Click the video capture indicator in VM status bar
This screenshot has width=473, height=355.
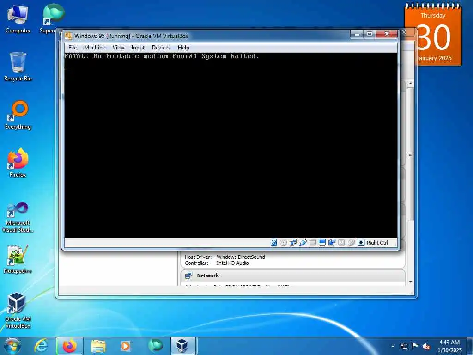332,243
